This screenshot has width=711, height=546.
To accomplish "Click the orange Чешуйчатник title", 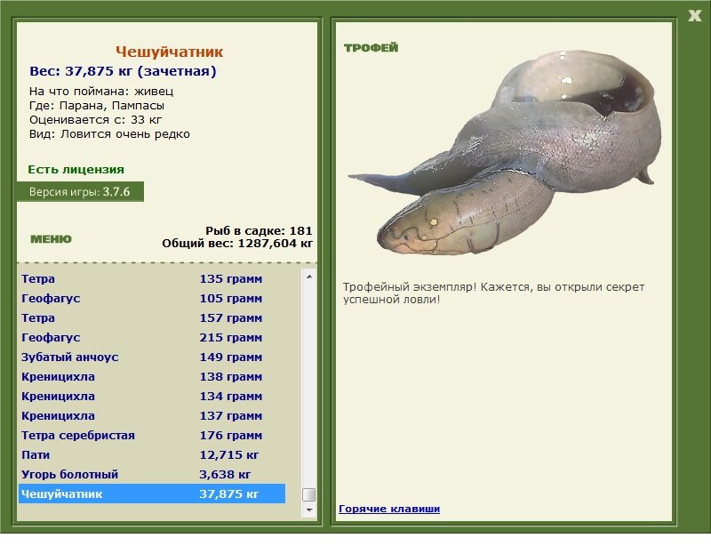I will (x=169, y=52).
